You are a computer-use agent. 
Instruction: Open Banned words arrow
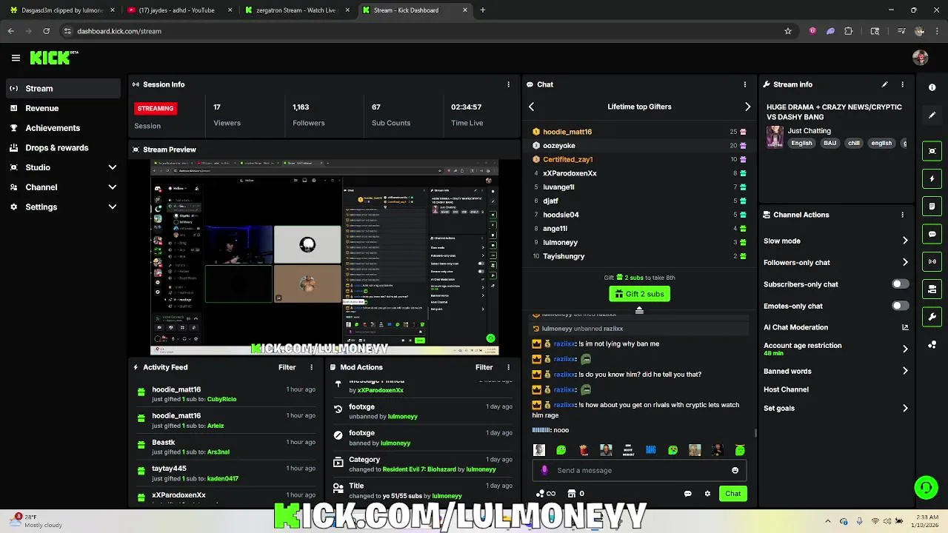pos(905,371)
